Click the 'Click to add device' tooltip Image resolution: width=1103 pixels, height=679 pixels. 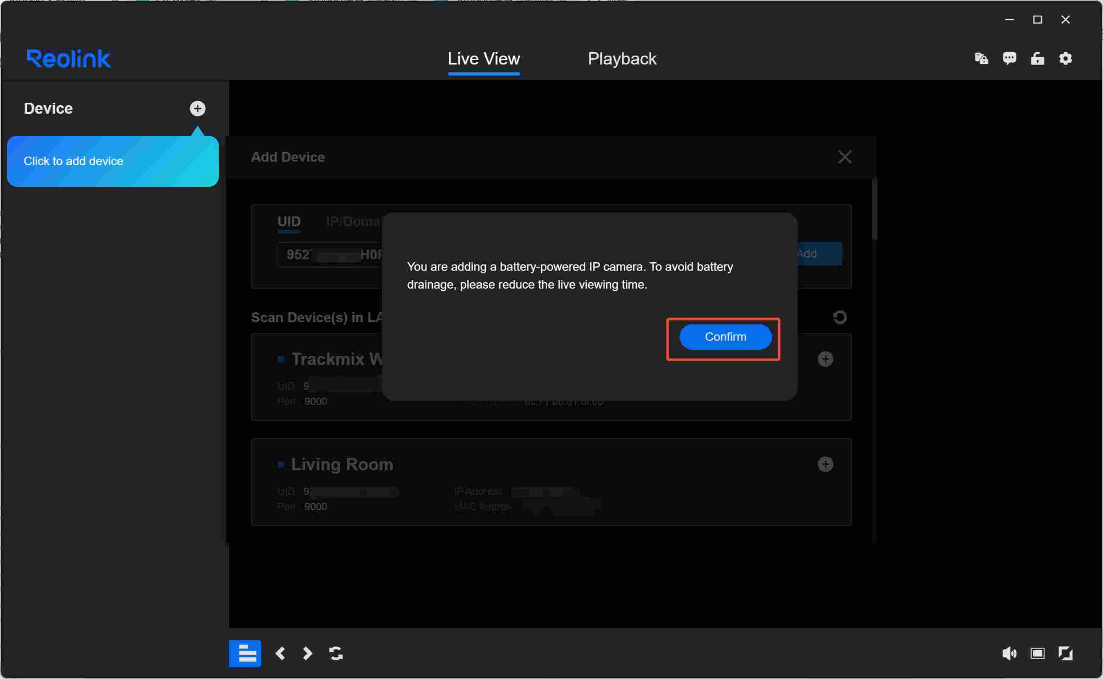pyautogui.click(x=113, y=161)
